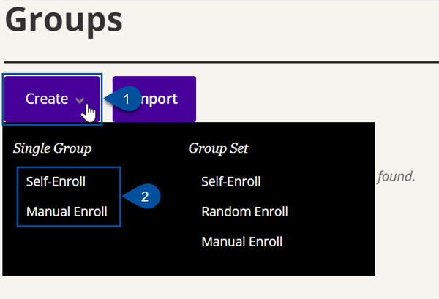
Task: Select Manual Enroll under Single Group
Action: pyautogui.click(x=67, y=211)
